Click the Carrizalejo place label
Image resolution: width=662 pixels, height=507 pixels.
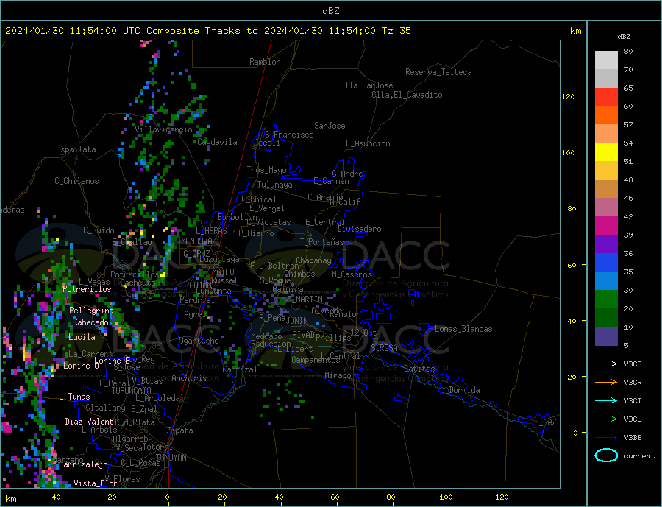pyautogui.click(x=83, y=465)
